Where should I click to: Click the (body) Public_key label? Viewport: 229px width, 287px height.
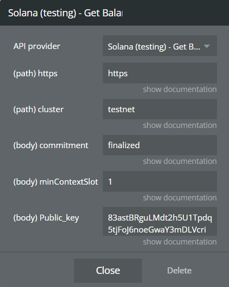click(46, 218)
